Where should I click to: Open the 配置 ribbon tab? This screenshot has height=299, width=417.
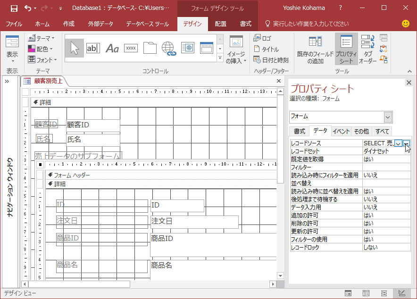(220, 24)
